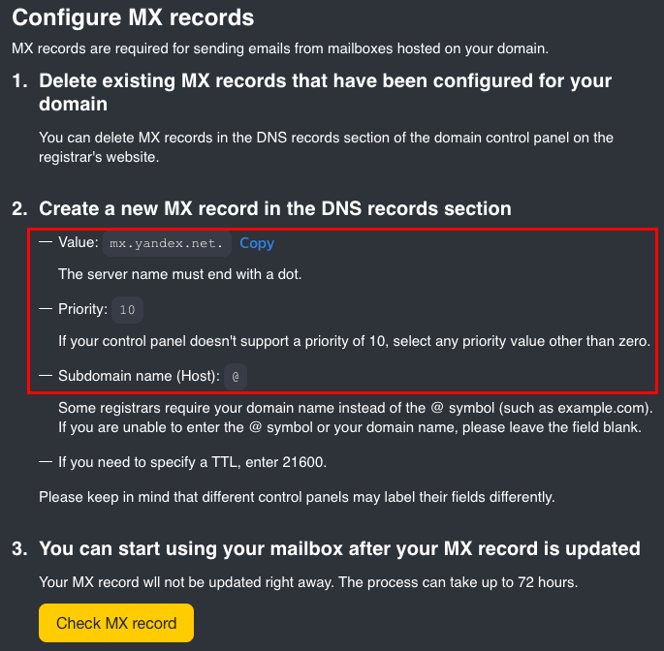The image size is (664, 651).
Task: Select the @ host value box
Action: pos(236,376)
